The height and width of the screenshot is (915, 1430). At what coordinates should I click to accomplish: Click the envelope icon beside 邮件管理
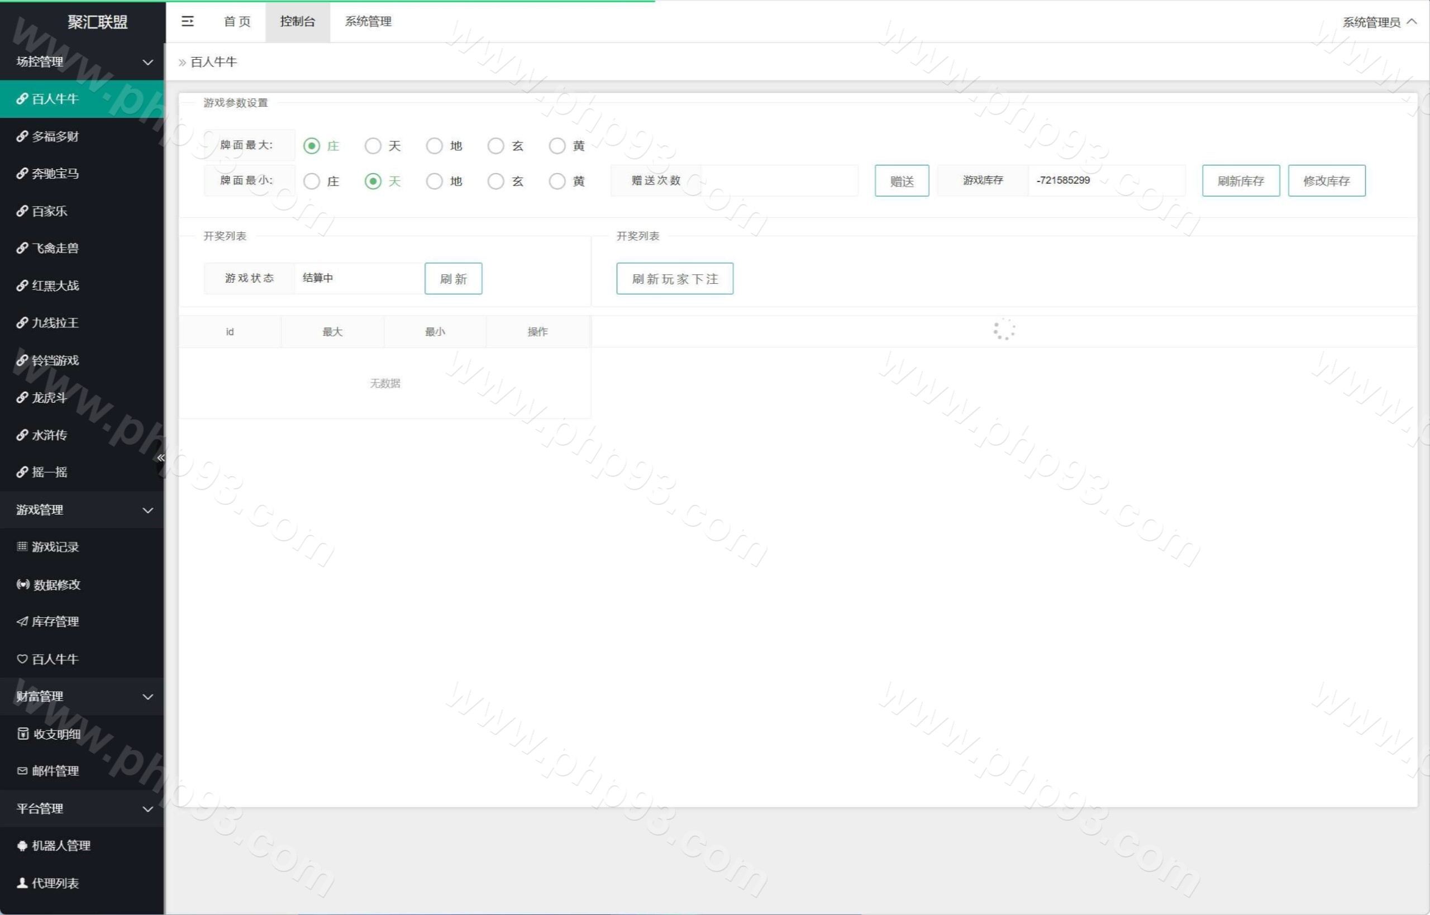pos(22,771)
